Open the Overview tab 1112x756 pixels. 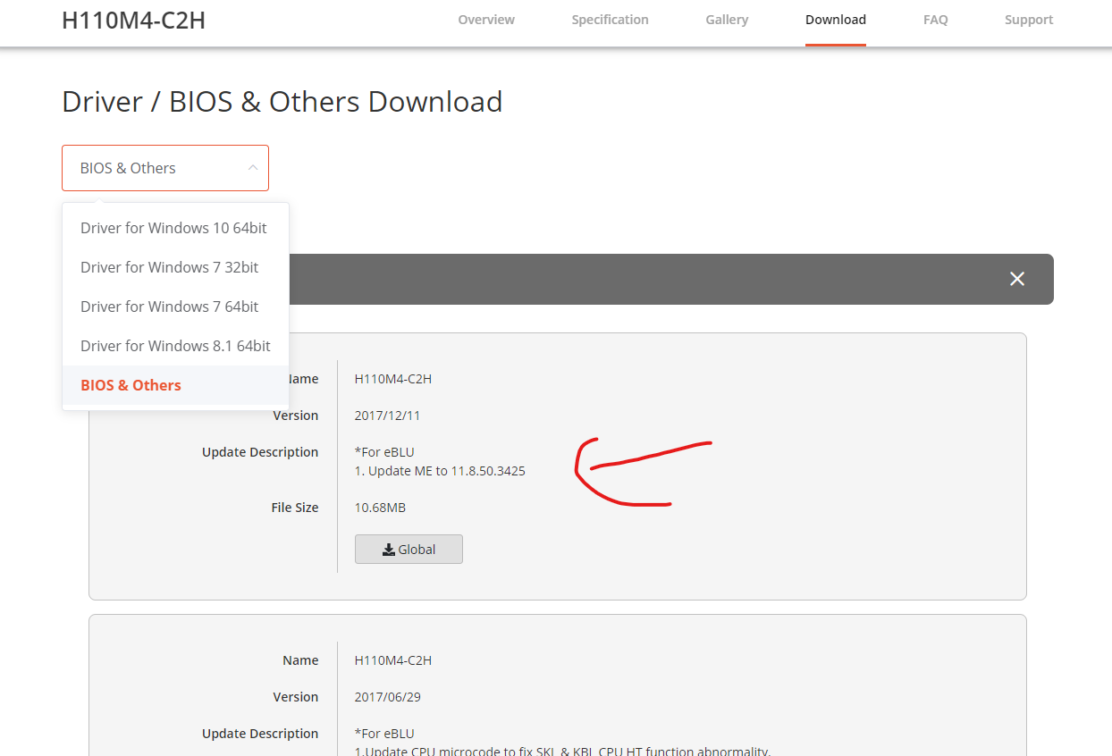tap(486, 20)
